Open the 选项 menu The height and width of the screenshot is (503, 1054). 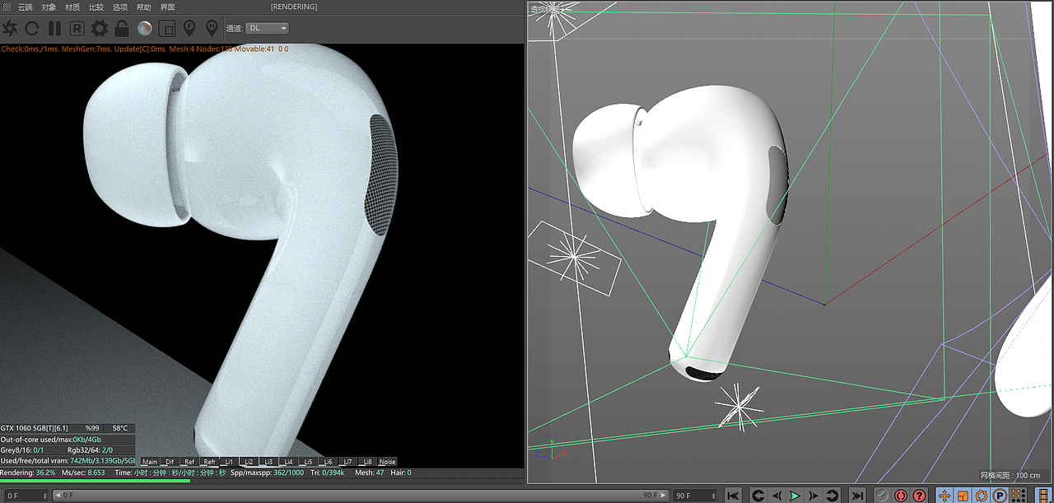(119, 7)
